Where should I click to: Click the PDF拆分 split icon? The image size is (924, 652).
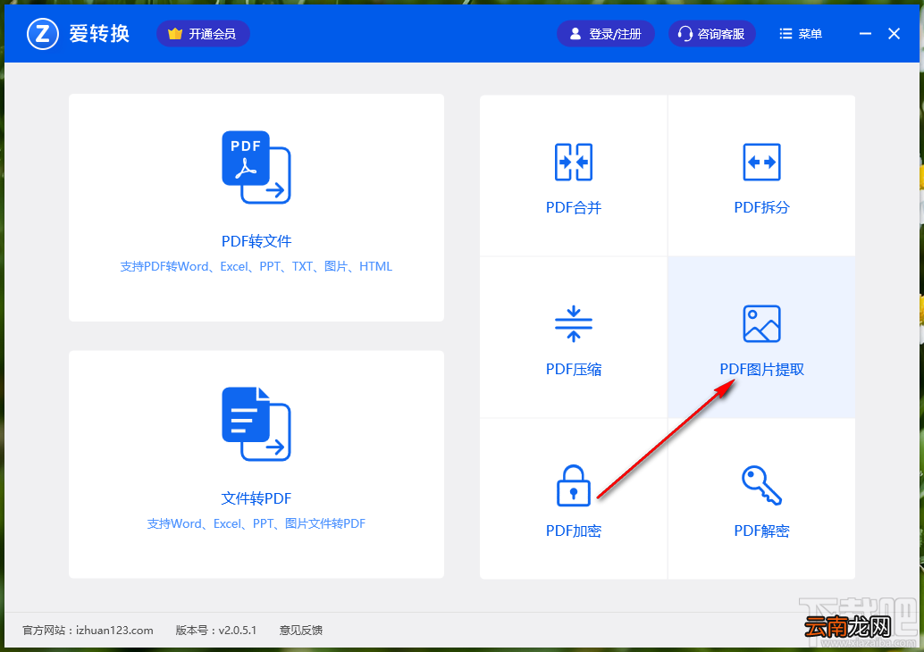click(x=762, y=162)
